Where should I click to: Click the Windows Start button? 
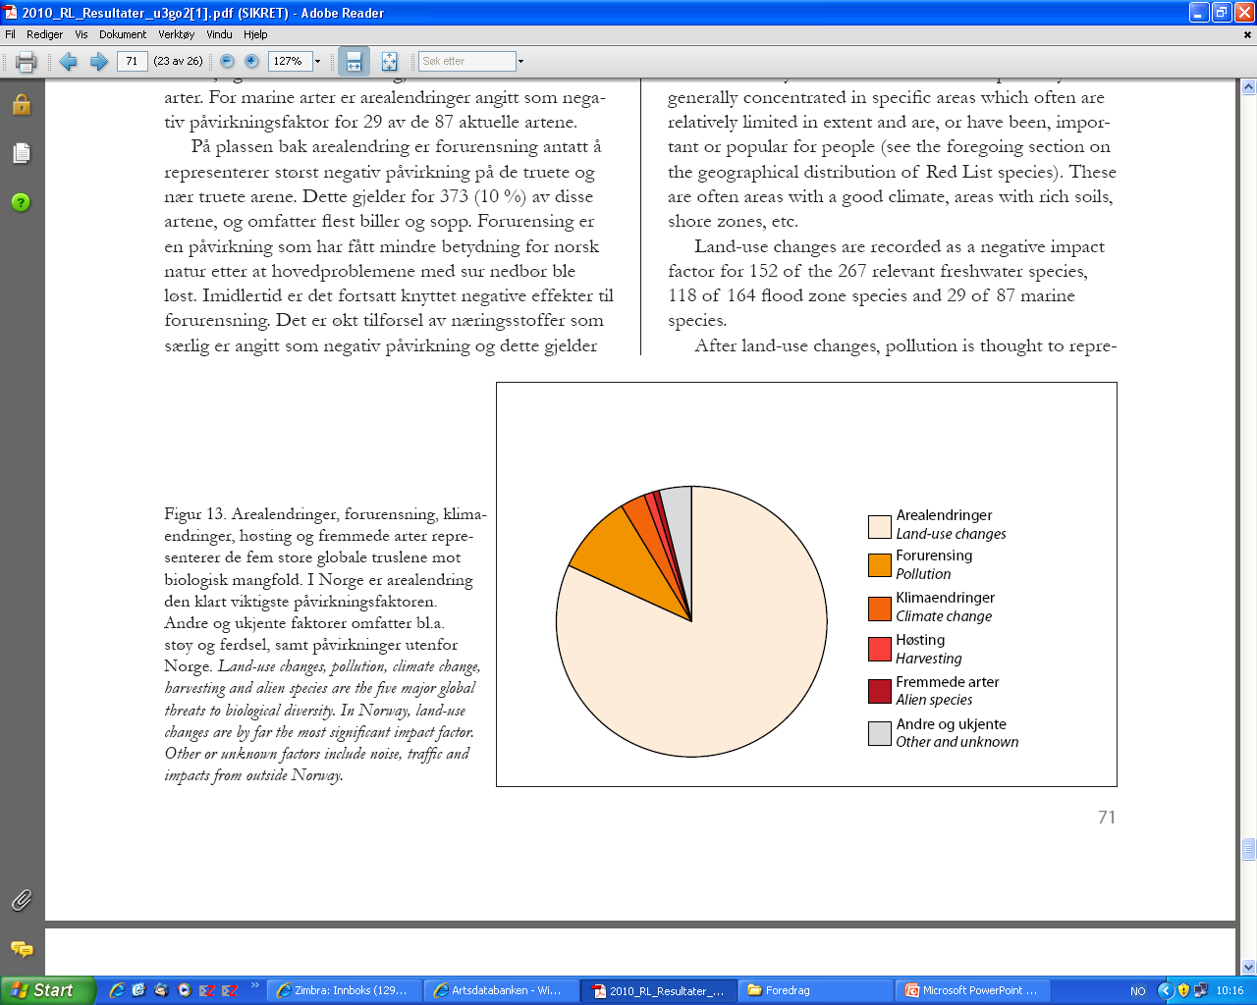point(47,990)
